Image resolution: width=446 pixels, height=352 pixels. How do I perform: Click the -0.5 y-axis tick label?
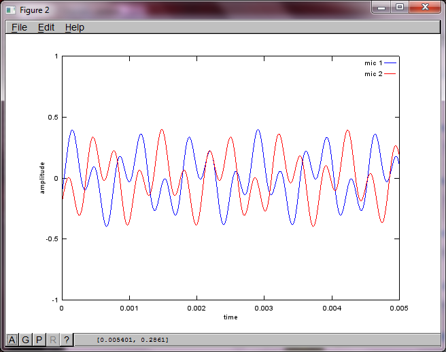click(52, 239)
